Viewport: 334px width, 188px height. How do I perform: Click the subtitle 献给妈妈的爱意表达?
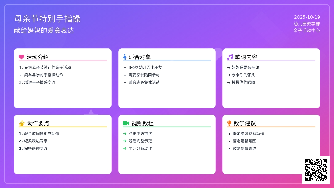pos(44,30)
